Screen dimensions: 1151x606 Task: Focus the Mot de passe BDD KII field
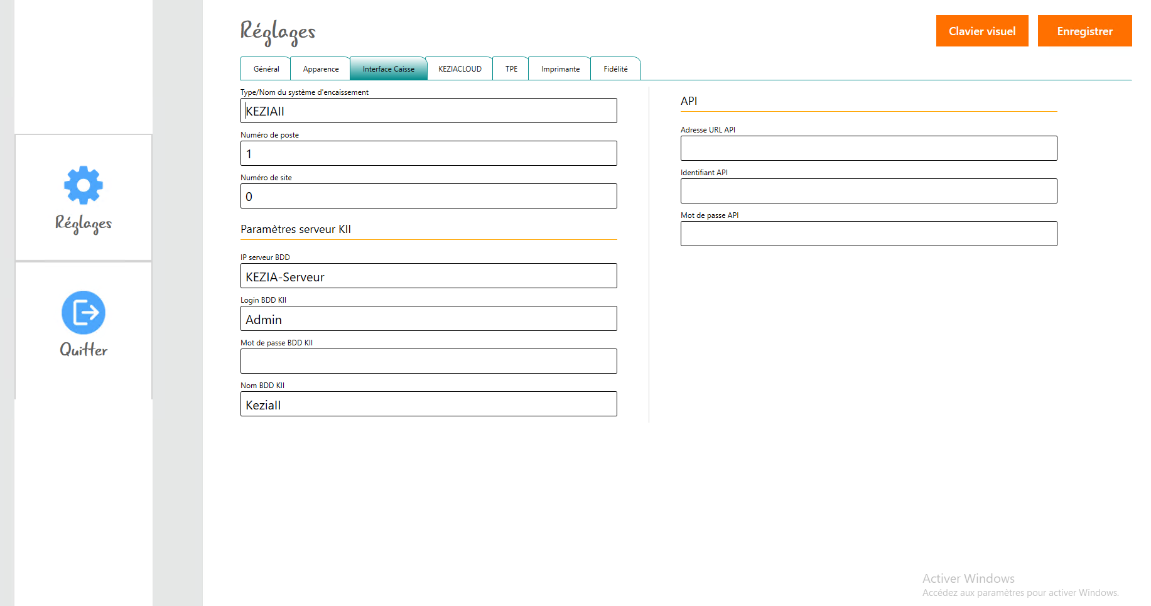(428, 362)
